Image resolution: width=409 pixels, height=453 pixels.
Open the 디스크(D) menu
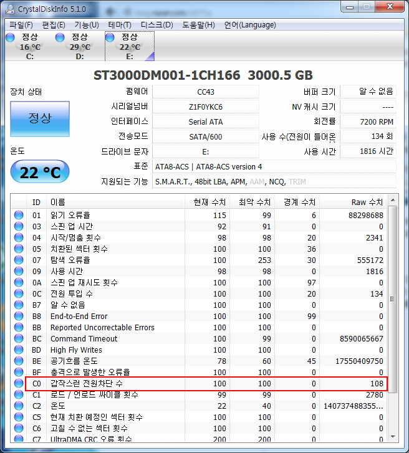pyautogui.click(x=156, y=25)
